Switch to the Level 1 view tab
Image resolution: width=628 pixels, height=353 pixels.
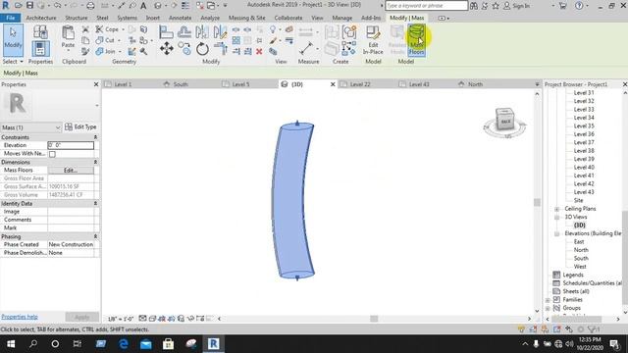coord(123,84)
